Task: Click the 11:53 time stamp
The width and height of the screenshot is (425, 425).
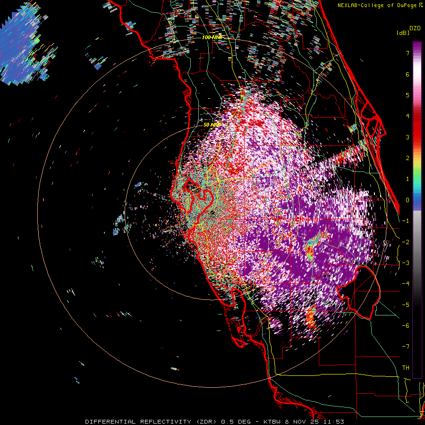Action: (x=333, y=422)
